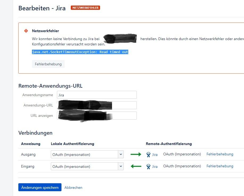Click the Lokale Authentifizierung column header
Image resolution: width=244 pixels, height=196 pixels.
(x=73, y=144)
